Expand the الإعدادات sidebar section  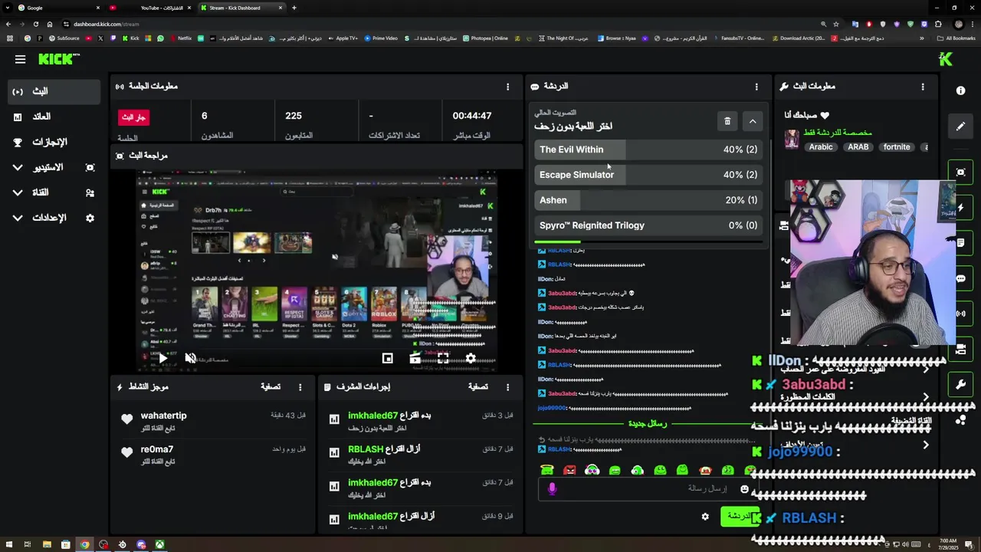[54, 218]
